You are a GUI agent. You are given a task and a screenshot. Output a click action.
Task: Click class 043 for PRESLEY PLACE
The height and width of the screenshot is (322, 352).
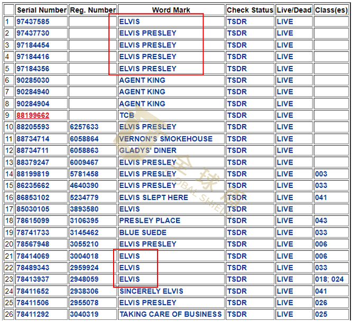click(x=321, y=221)
